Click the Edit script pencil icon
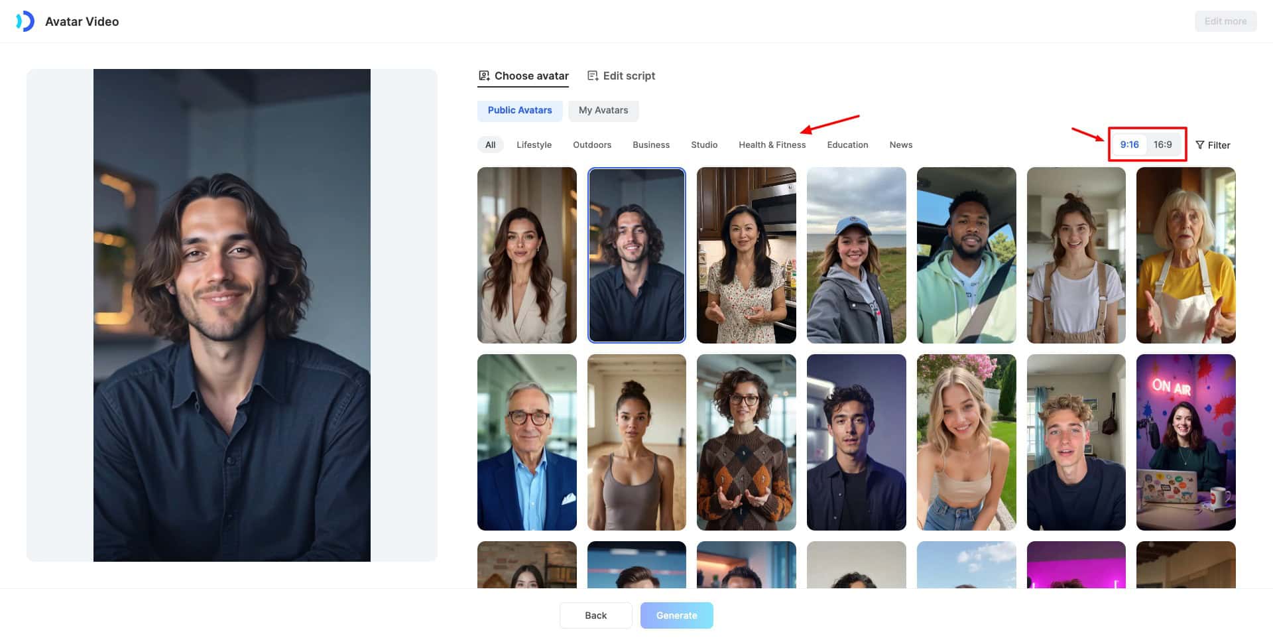1273x642 pixels. [593, 76]
